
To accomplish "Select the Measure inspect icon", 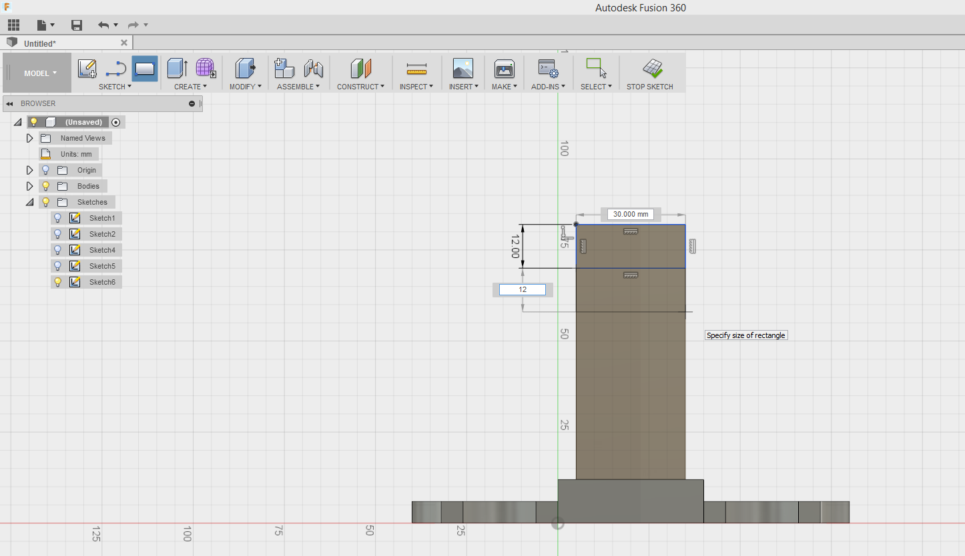I will tap(416, 68).
